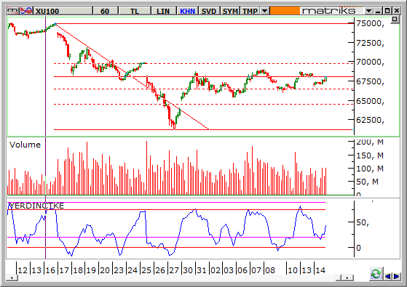Viewport: 407px width, 287px height.
Task: Click the green refresh icon
Action: [x=376, y=274]
